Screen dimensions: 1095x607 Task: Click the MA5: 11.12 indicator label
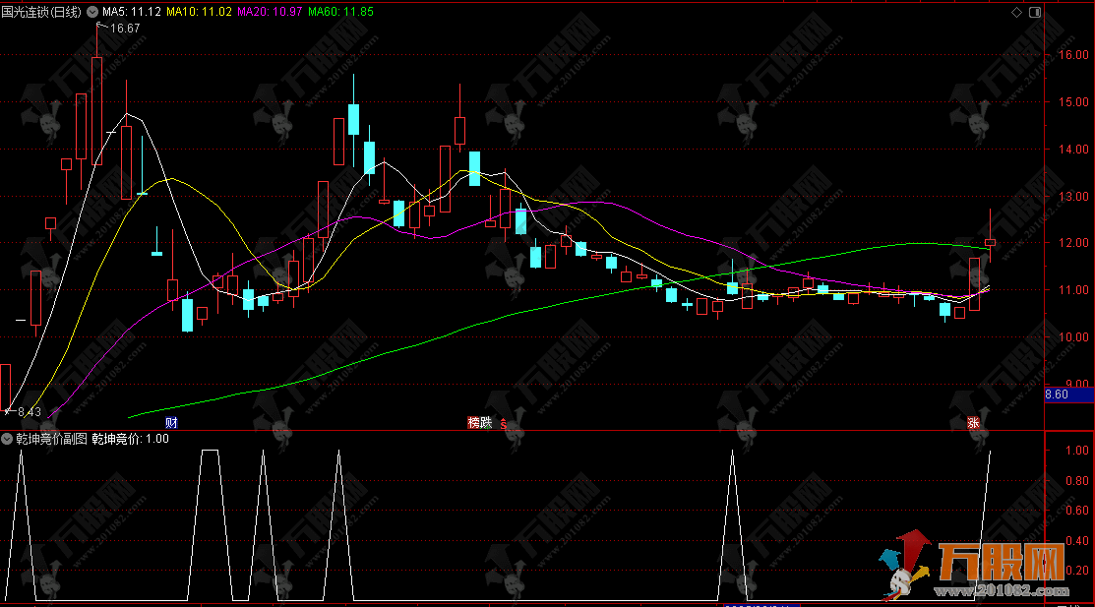131,12
